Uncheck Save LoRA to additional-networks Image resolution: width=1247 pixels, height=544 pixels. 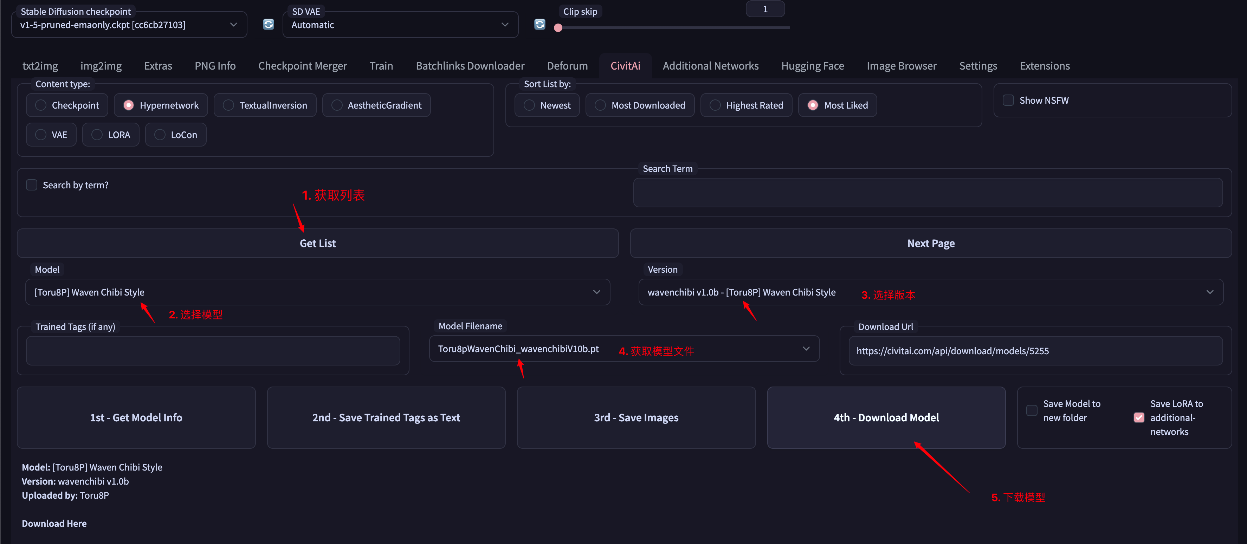coord(1139,417)
